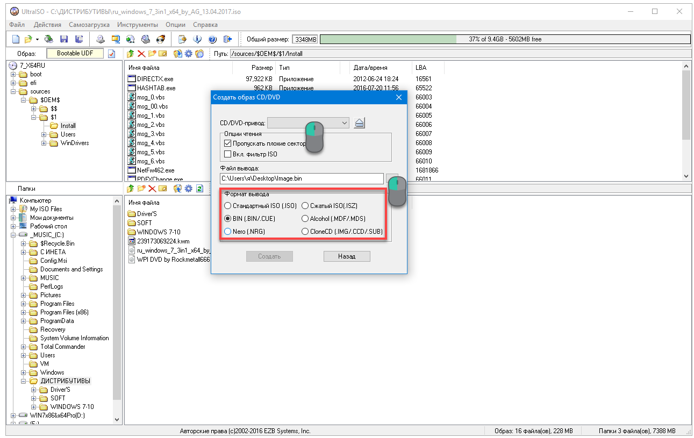Create a new image with the New icon
Image resolution: width=694 pixels, height=438 pixels.
16,39
